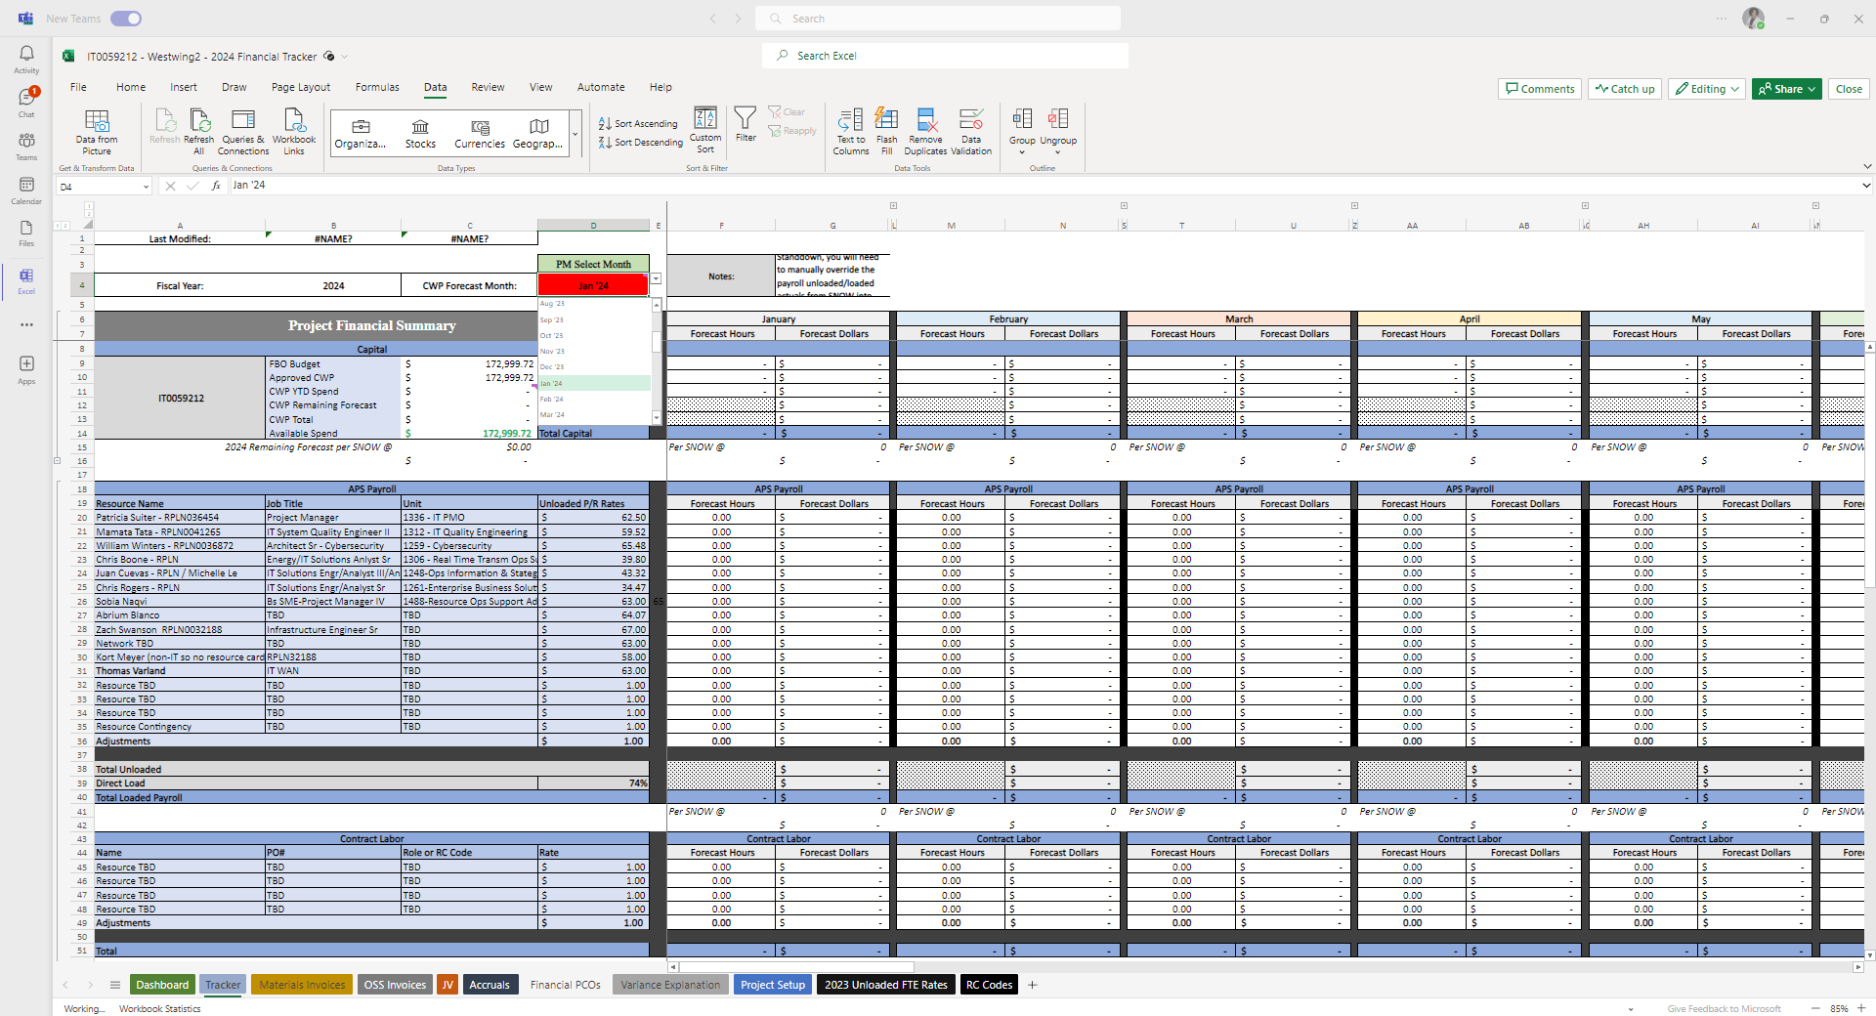
Task: Switch to the Formulas ribbon tab
Action: pyautogui.click(x=377, y=87)
